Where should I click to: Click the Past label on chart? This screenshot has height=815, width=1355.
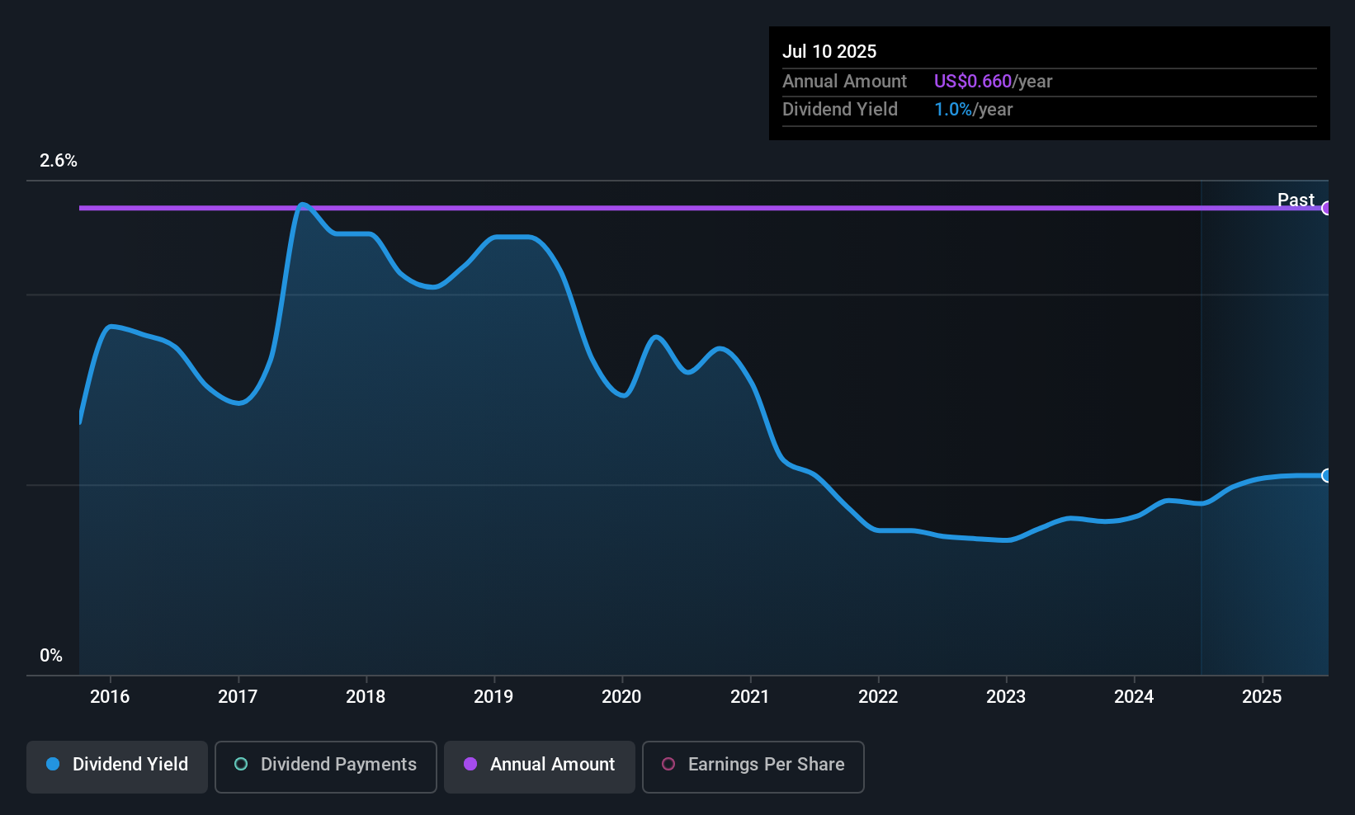1296,200
